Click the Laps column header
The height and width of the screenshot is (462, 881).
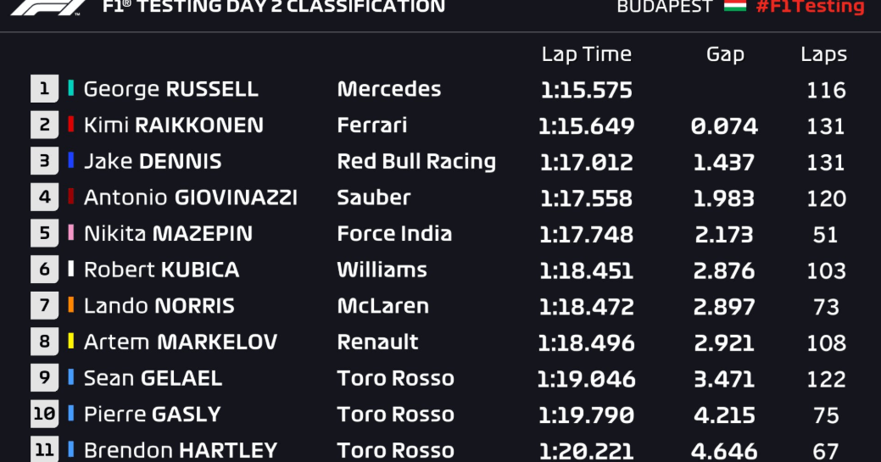(823, 54)
